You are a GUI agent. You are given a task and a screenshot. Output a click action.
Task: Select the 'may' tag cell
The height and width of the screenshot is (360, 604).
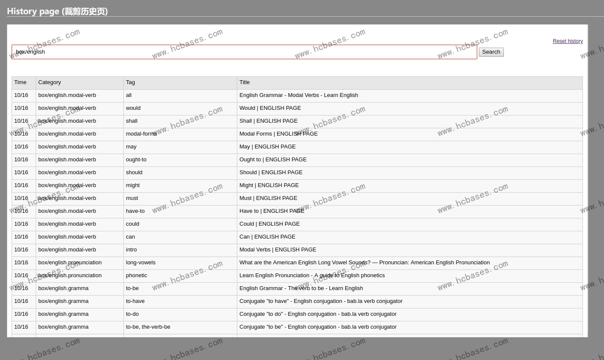coord(180,147)
